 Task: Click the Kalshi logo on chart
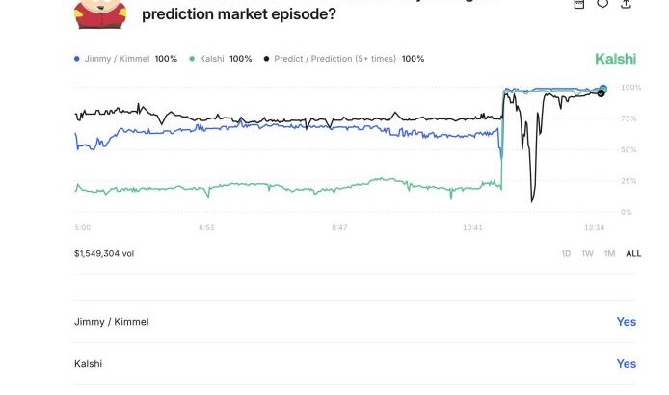click(615, 59)
